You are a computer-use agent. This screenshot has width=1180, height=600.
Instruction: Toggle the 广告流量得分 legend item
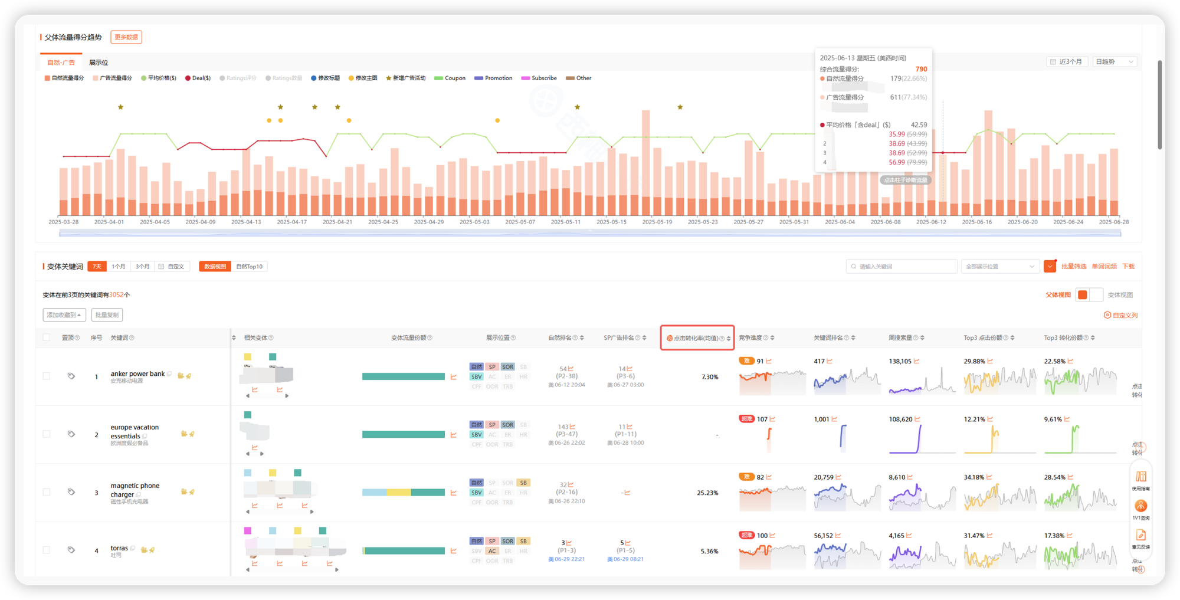(113, 78)
